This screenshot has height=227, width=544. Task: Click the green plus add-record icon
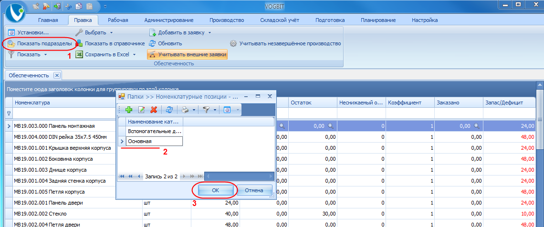[x=129, y=110]
